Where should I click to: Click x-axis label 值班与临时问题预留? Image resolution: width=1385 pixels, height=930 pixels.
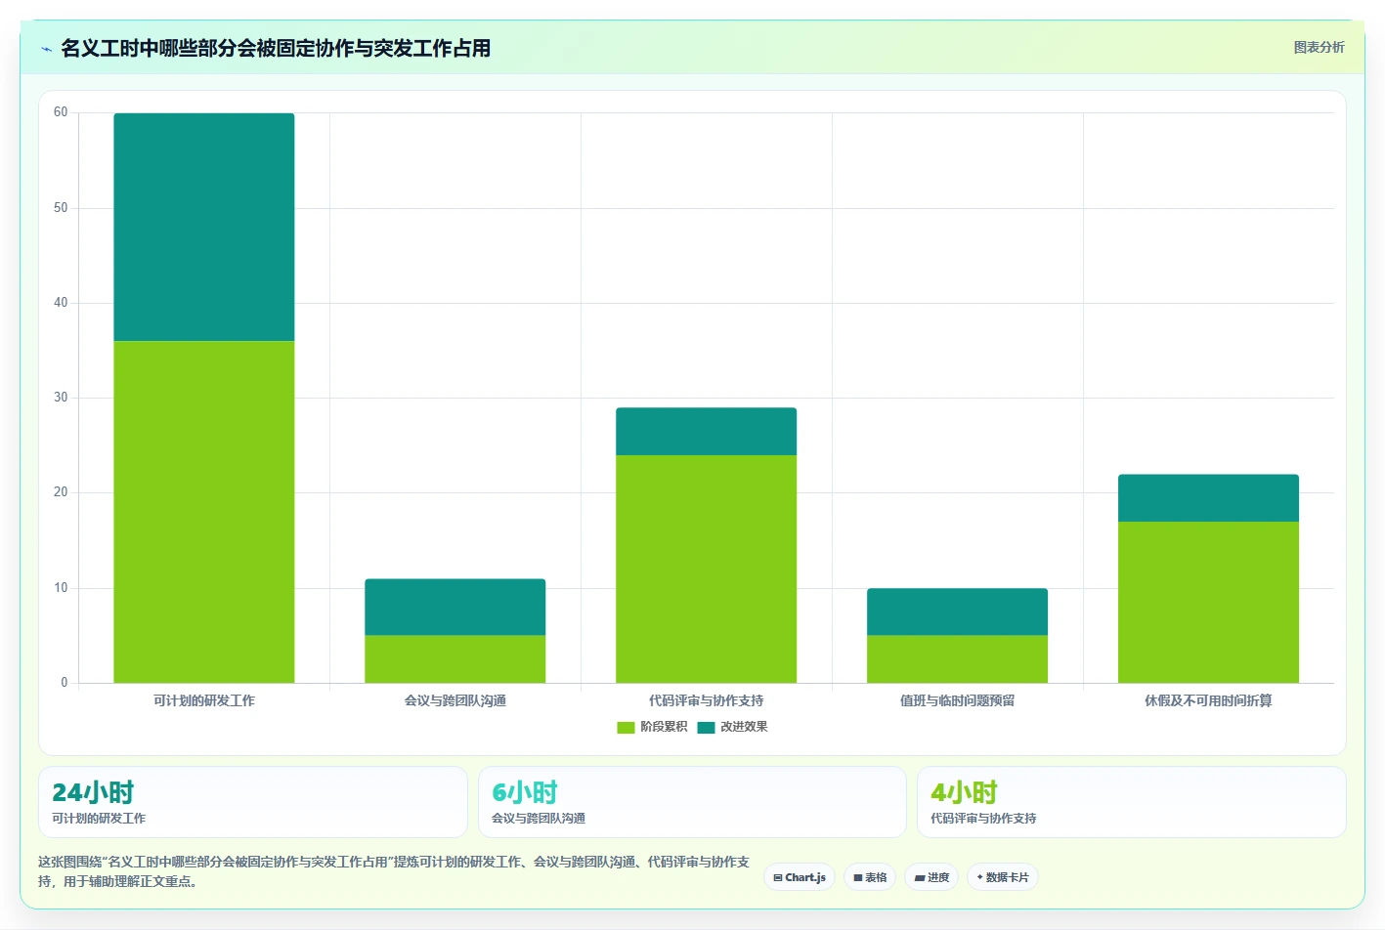(x=958, y=700)
